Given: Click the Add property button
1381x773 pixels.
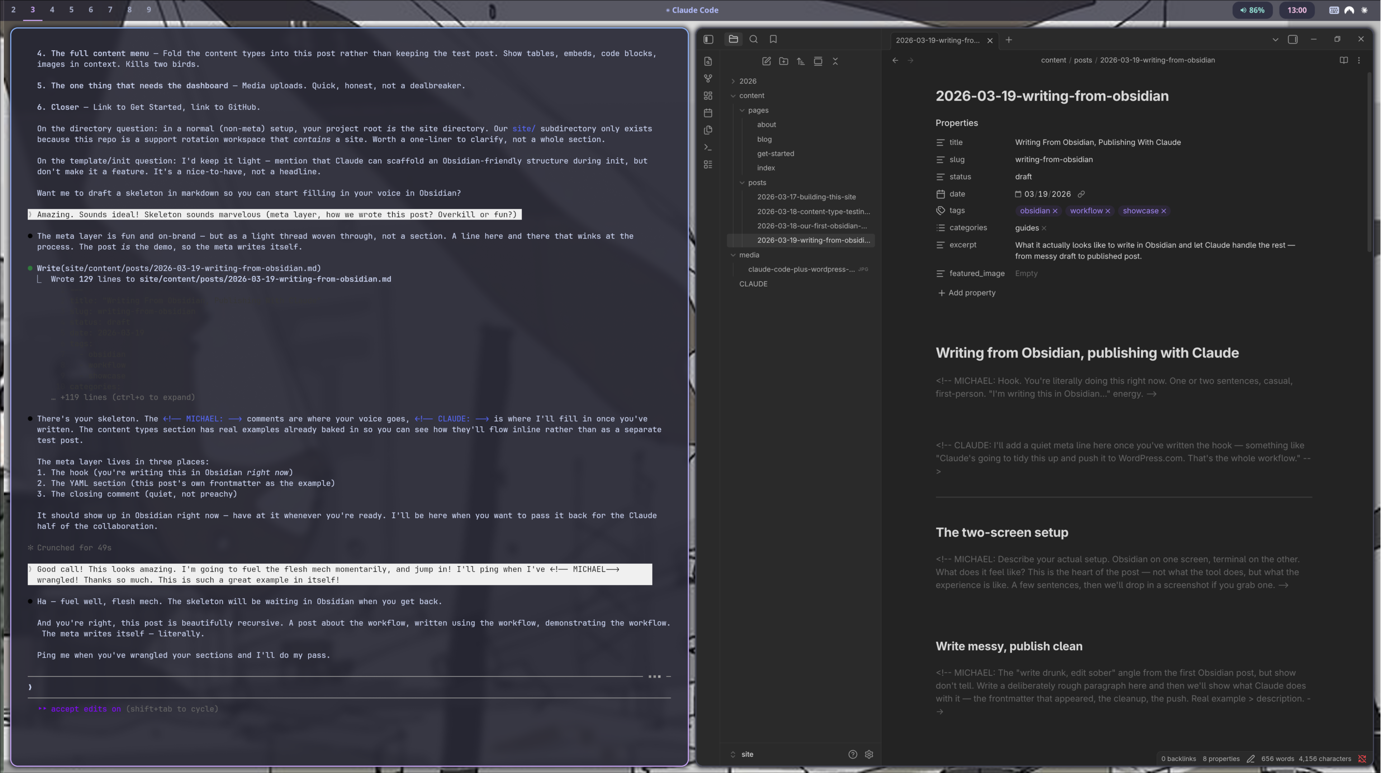Looking at the screenshot, I should tap(967, 293).
